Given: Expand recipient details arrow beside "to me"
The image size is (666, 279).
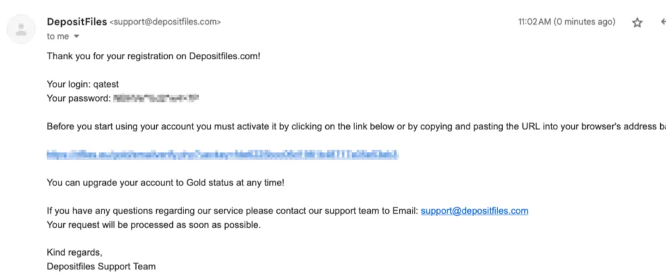Looking at the screenshot, I should pos(77,36).
